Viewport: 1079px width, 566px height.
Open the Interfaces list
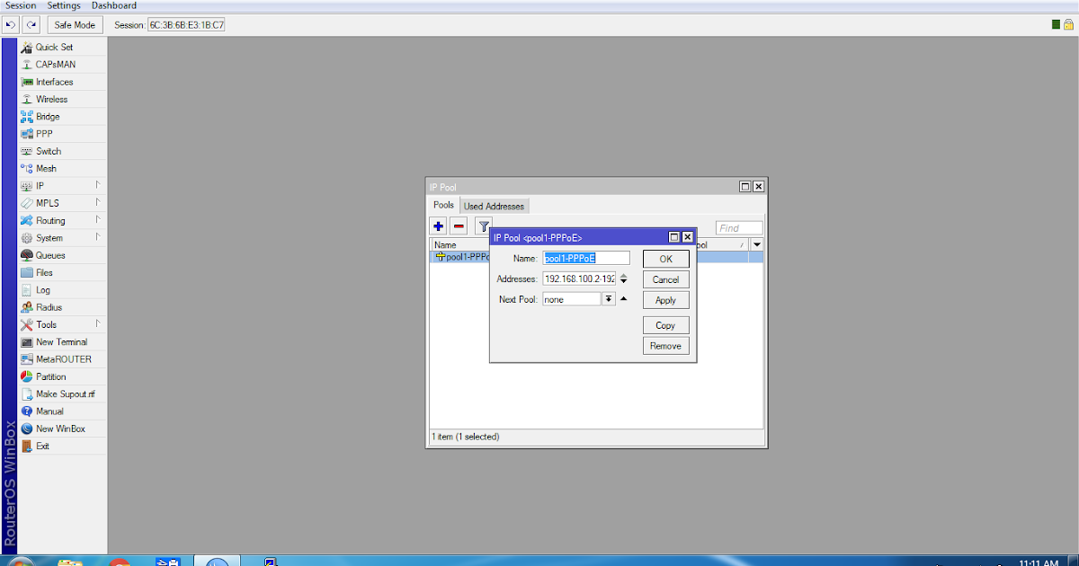54,82
